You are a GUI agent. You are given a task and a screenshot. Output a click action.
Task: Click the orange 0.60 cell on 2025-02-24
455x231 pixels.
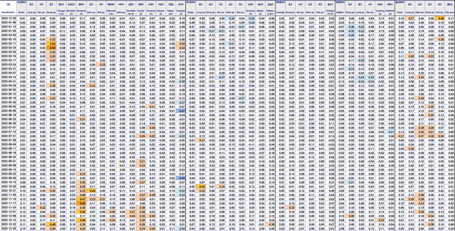52,48
